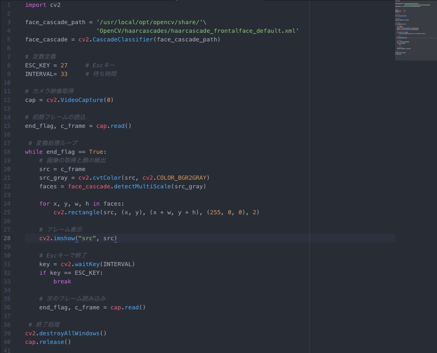Click cvtColor on line 21
Screen dimensions: 437x353
(x=107, y=178)
